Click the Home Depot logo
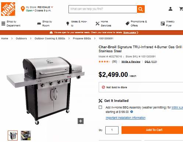Viewport: 183px width, 142px height. click(x=8, y=9)
